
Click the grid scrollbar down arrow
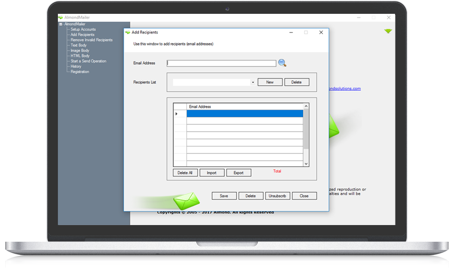306,164
